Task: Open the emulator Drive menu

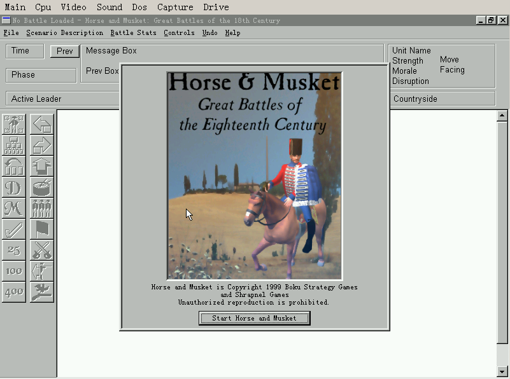Action: tap(216, 7)
